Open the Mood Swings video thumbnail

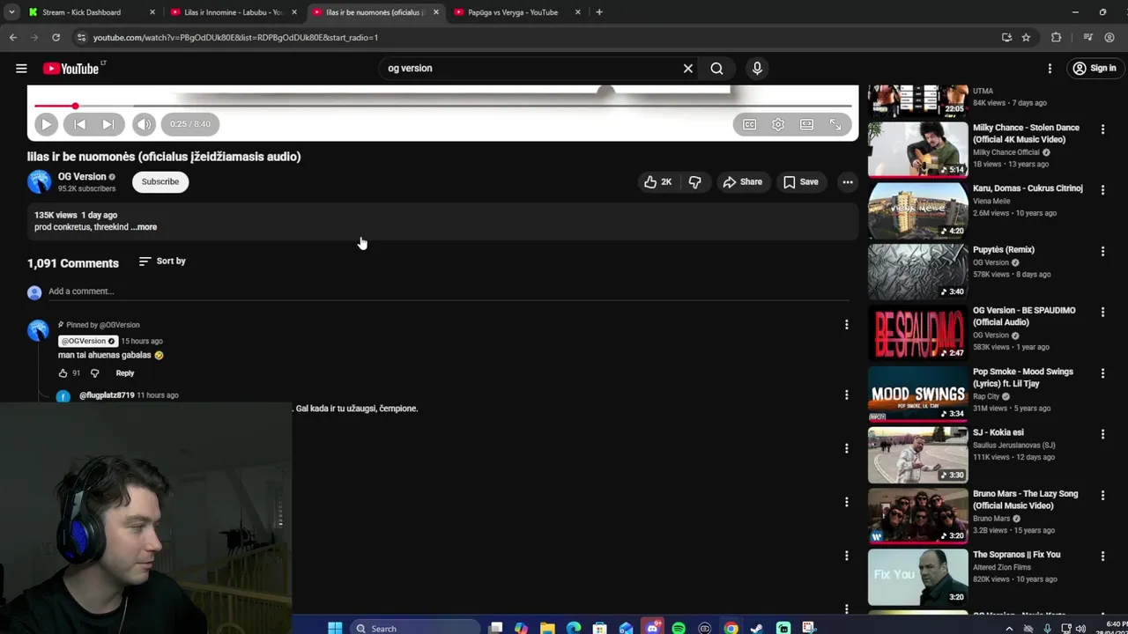point(917,394)
